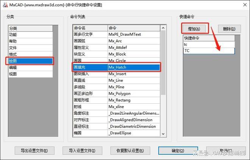Choose the Mx_Pline command row
Image resolution: width=250 pixels, height=160 pixels.
(x=117, y=87)
